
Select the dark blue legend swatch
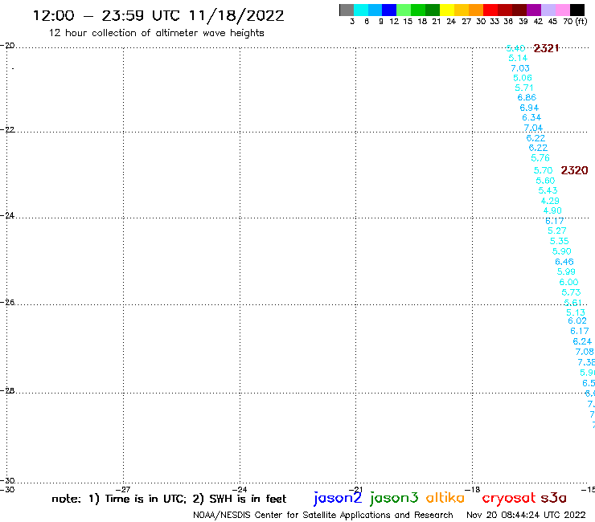(389, 10)
